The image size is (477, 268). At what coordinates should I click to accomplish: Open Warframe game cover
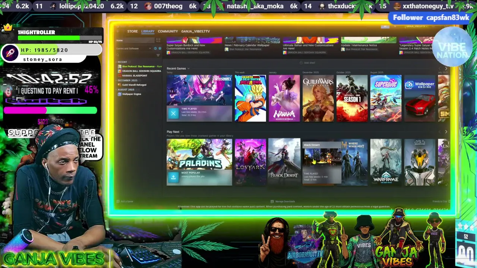pos(386,162)
